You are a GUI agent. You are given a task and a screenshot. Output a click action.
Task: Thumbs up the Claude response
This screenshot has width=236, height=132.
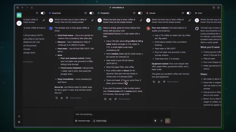(159, 82)
